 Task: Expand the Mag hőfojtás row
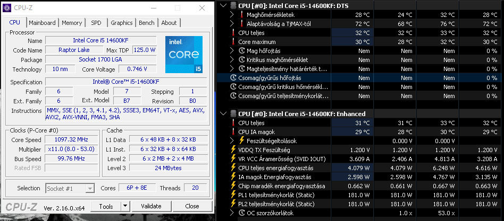point(232,50)
